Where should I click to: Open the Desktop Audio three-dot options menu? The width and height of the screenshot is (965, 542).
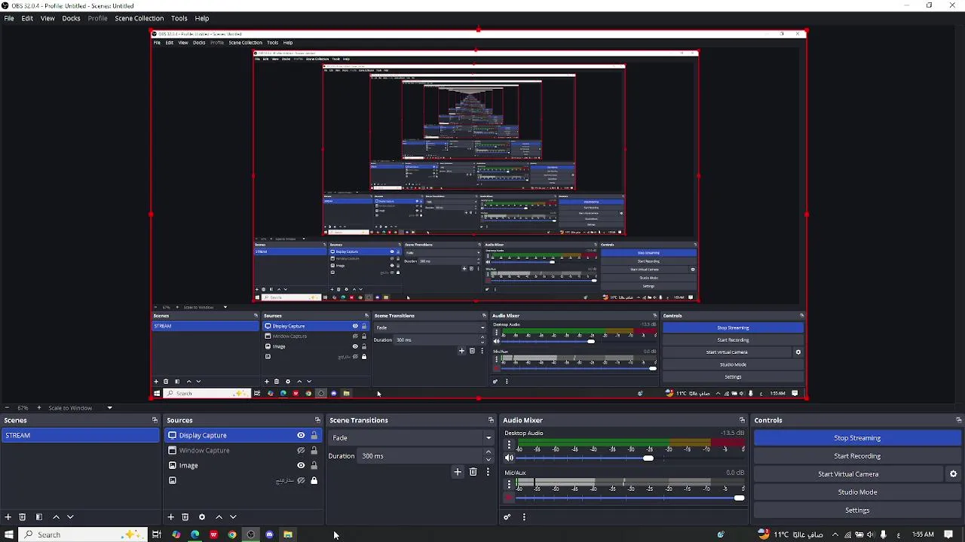tap(509, 446)
